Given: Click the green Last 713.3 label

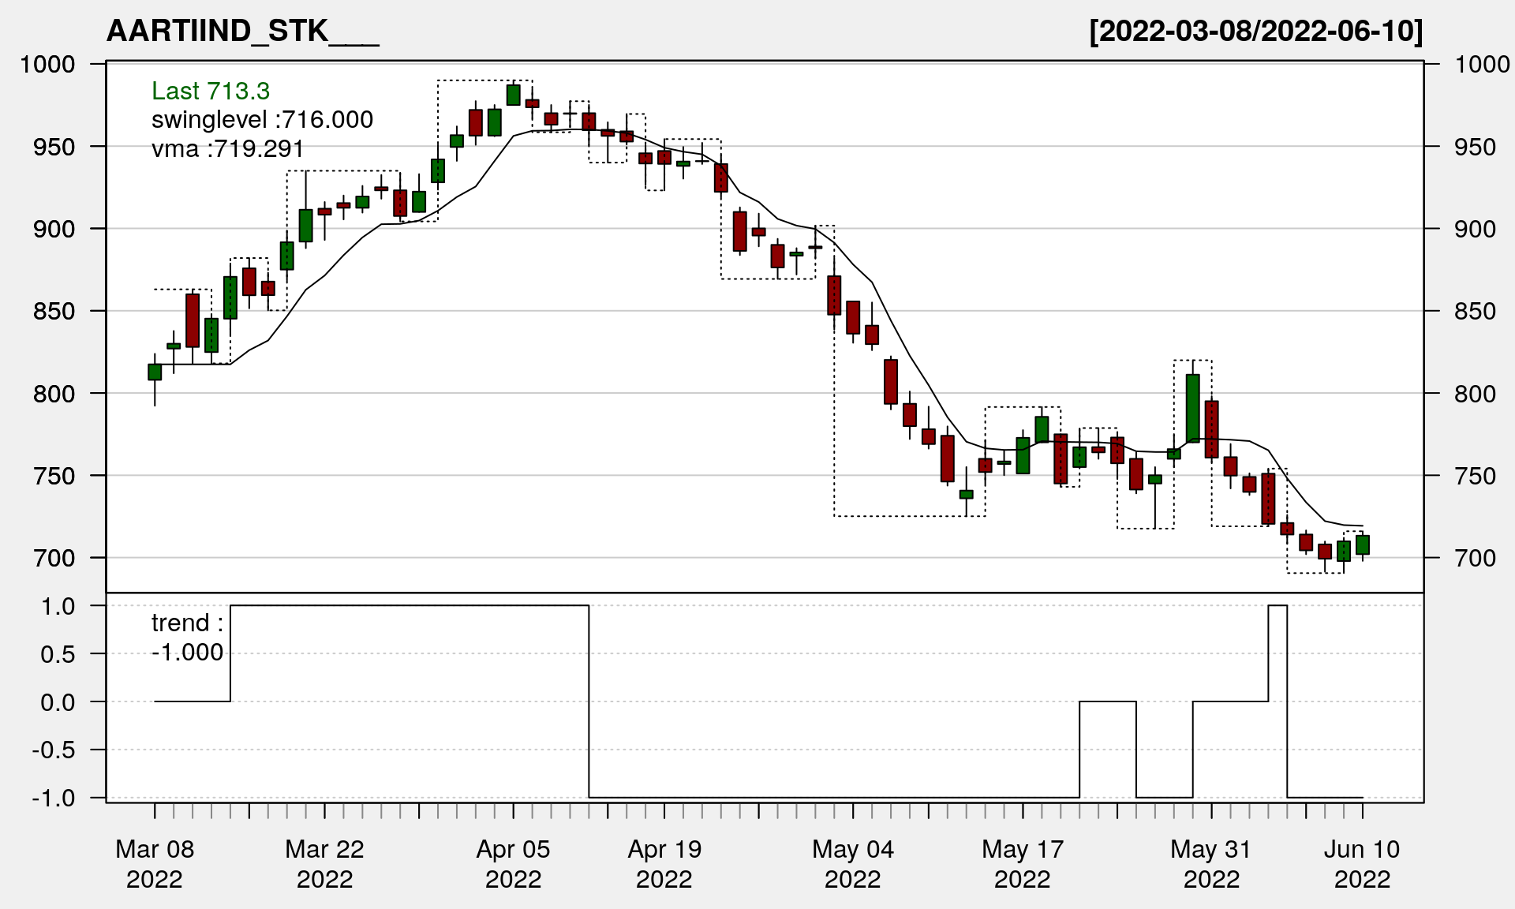Looking at the screenshot, I should click(211, 91).
